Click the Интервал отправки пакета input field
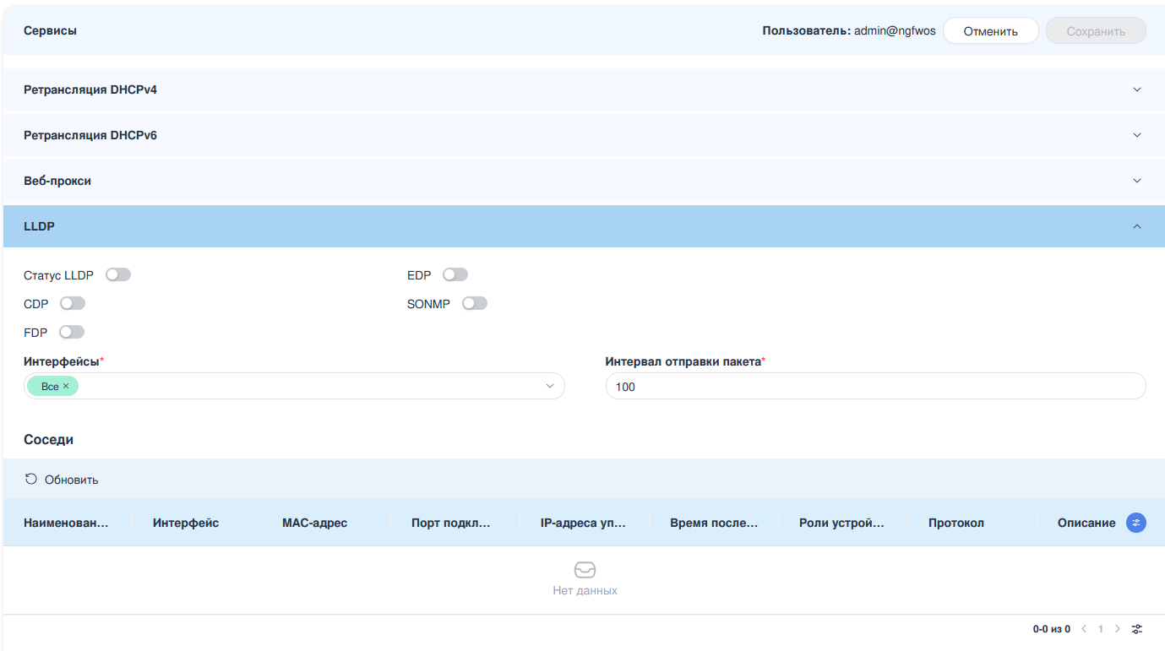 (875, 387)
